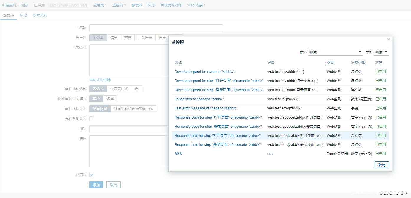This screenshot has width=411, height=198.
Task: Select the 信息 severity option
Action: 114,38
